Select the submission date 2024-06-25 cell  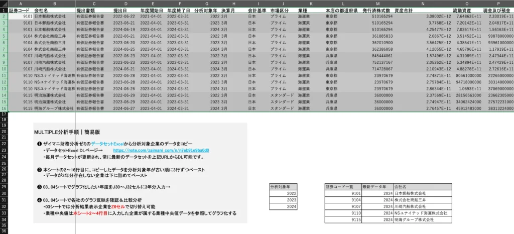125,49
